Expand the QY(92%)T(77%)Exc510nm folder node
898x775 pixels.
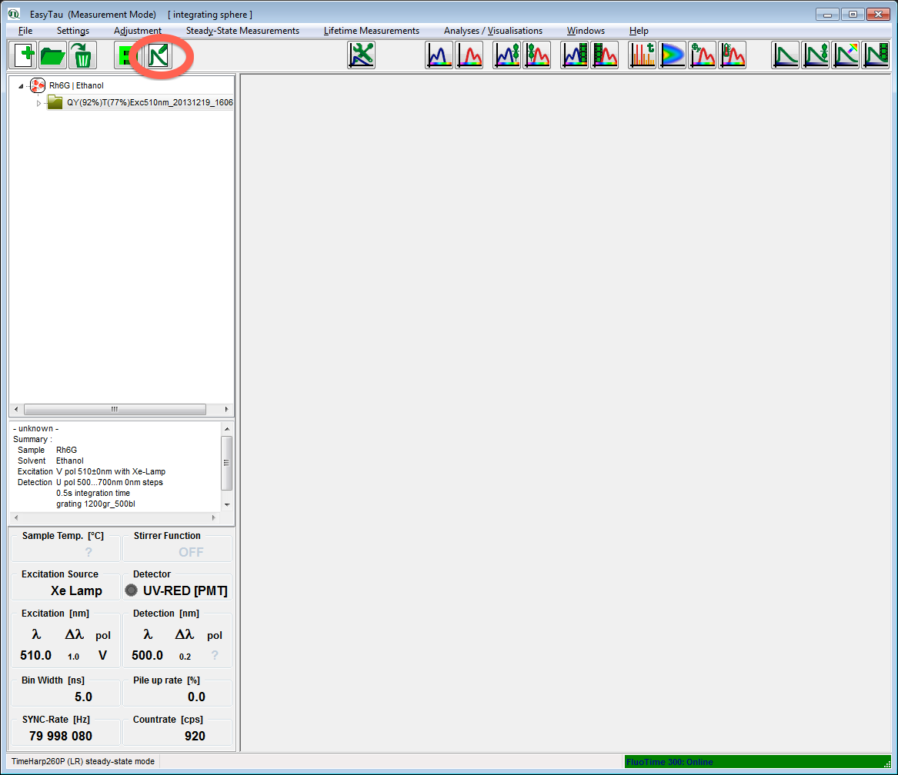click(x=39, y=103)
